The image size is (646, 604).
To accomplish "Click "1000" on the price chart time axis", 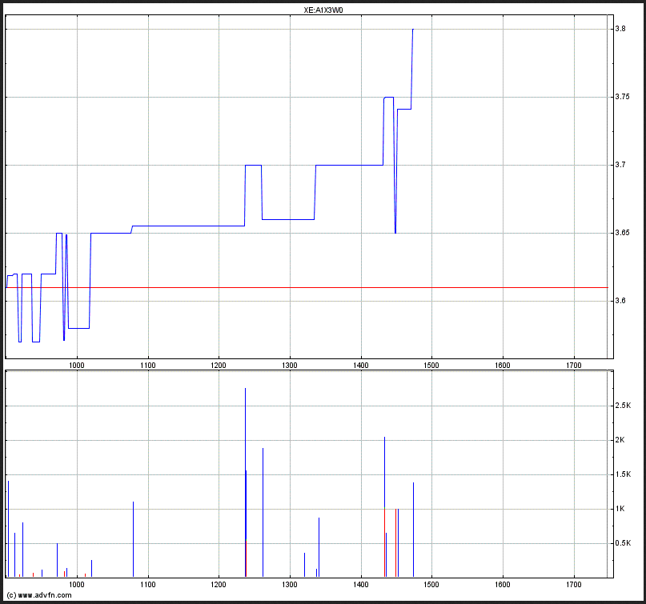I will [77, 365].
